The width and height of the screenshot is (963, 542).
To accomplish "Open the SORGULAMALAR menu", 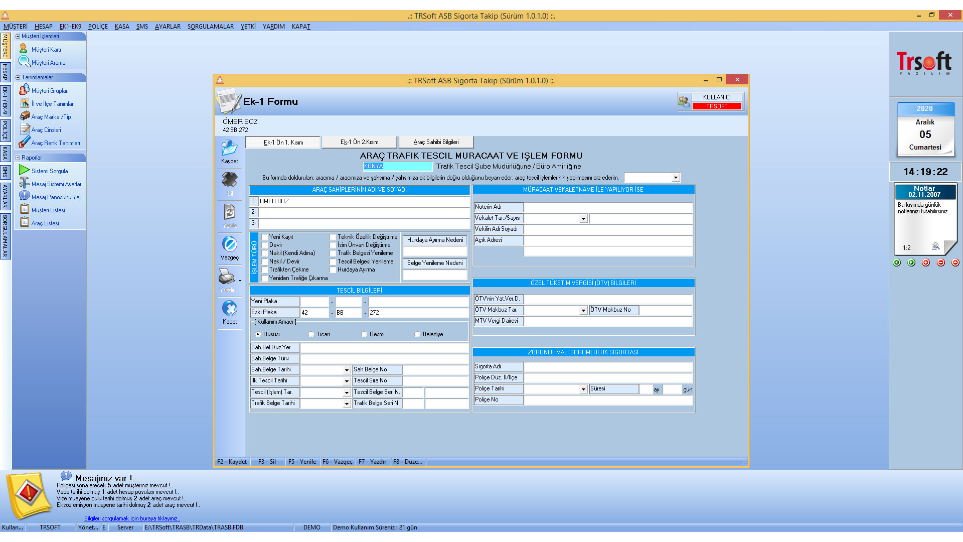I will tap(211, 27).
